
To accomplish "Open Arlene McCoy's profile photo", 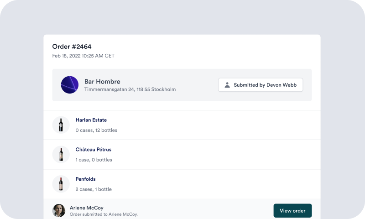I will 59,211.
